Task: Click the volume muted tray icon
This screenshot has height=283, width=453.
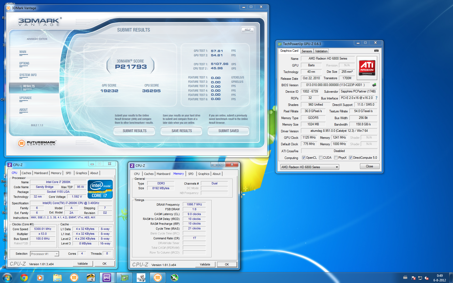Action: click(x=427, y=278)
